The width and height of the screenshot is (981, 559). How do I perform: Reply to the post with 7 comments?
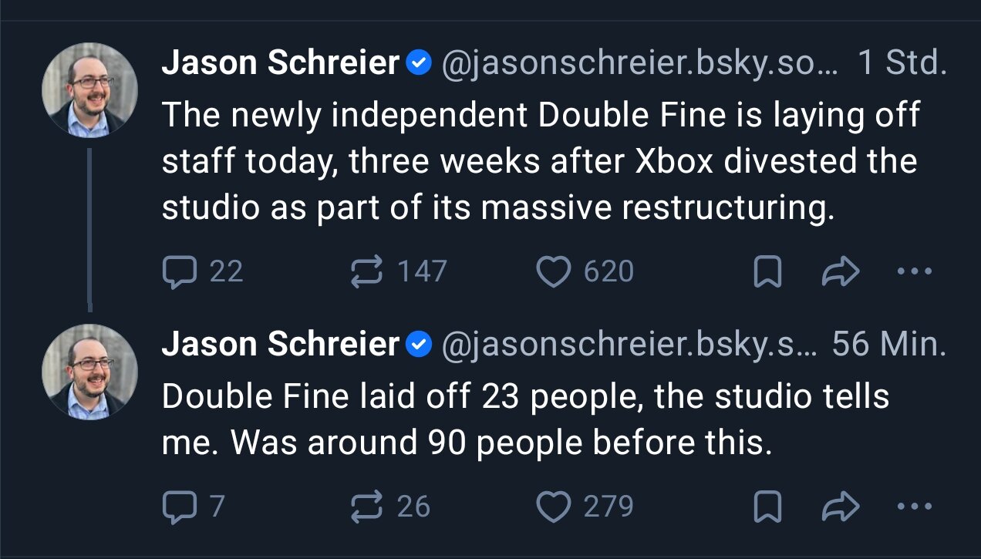(x=194, y=507)
